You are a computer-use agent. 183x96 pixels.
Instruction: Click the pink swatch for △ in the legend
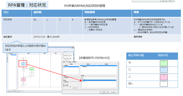click(x=164, y=77)
